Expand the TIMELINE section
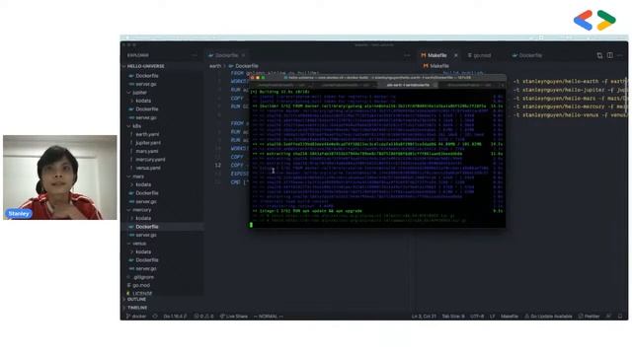The image size is (632, 355). 137,308
